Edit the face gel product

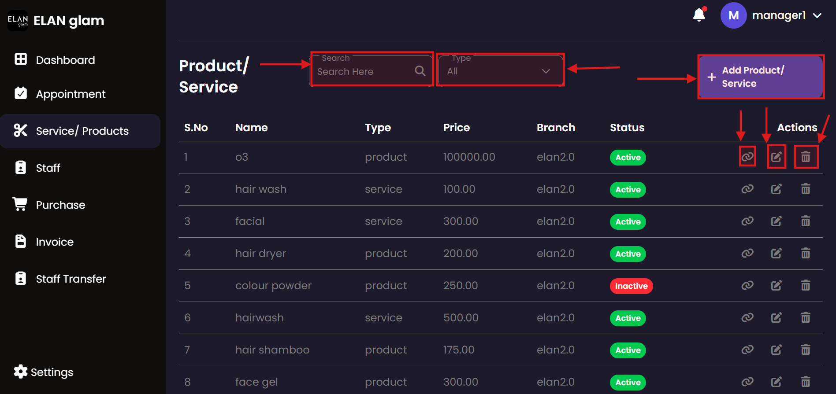click(776, 382)
